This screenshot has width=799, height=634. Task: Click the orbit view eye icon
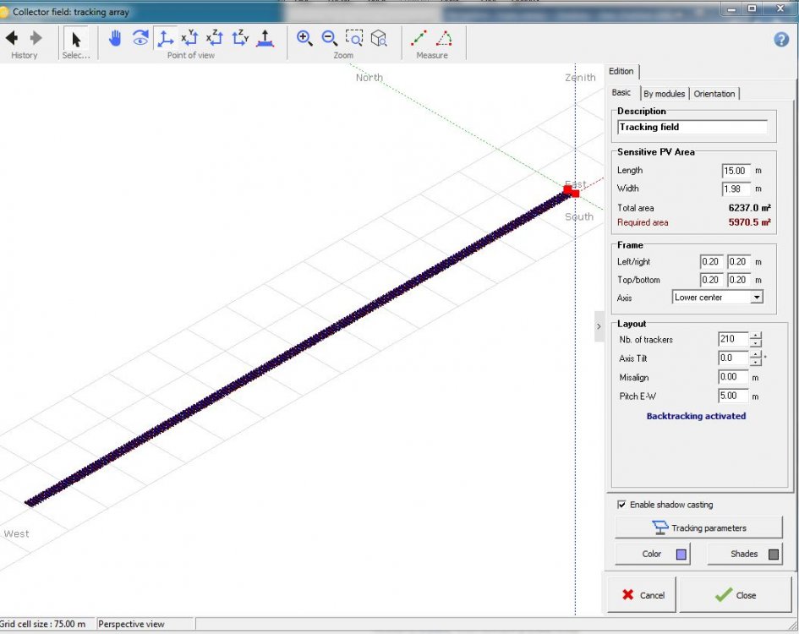point(140,38)
